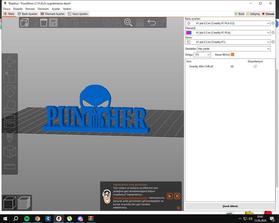Edit print settings preset gear icon
The width and height of the screenshot is (279, 223).
(x=273, y=23)
